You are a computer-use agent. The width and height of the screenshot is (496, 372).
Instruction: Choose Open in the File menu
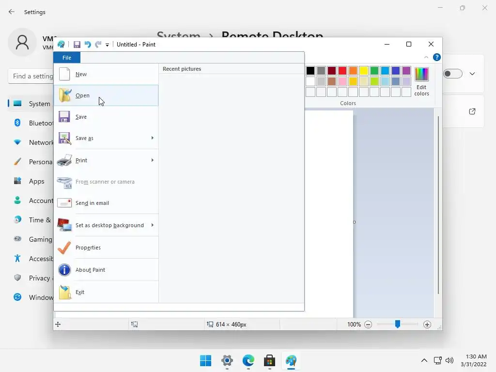tap(106, 95)
